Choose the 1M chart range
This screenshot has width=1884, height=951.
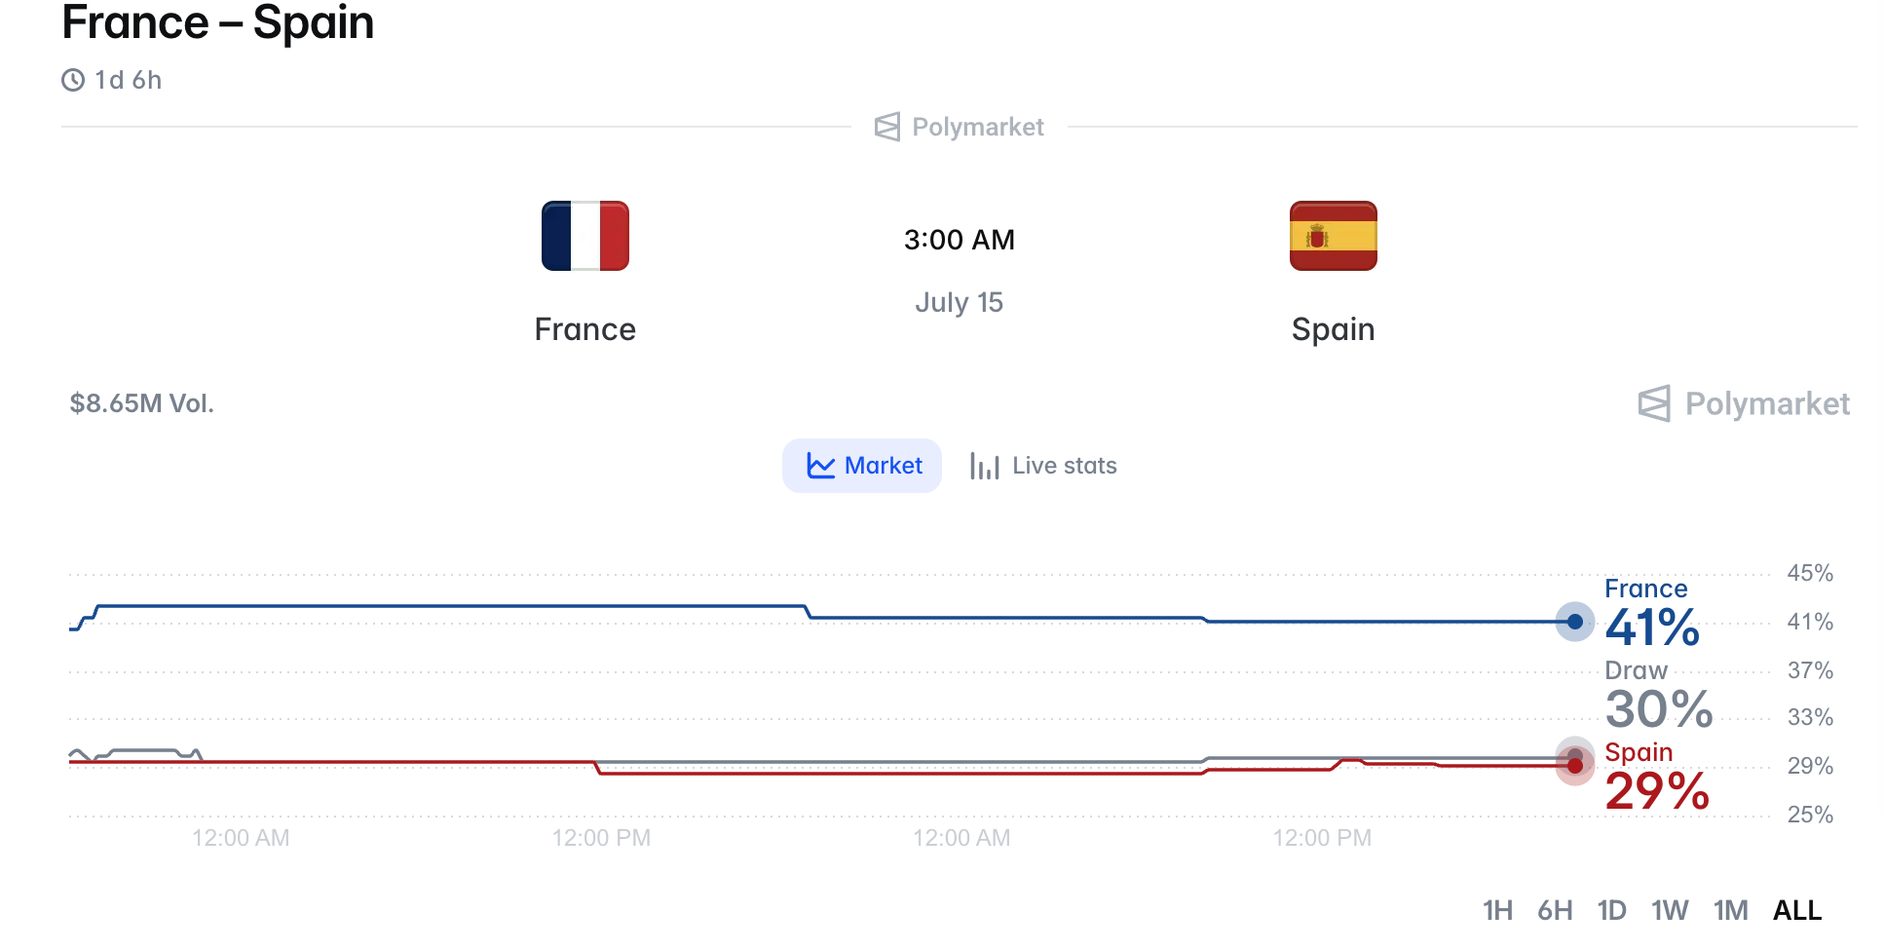tap(1731, 910)
